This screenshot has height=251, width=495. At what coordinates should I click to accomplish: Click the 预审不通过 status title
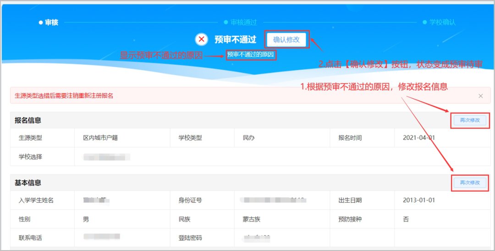tap(235, 39)
